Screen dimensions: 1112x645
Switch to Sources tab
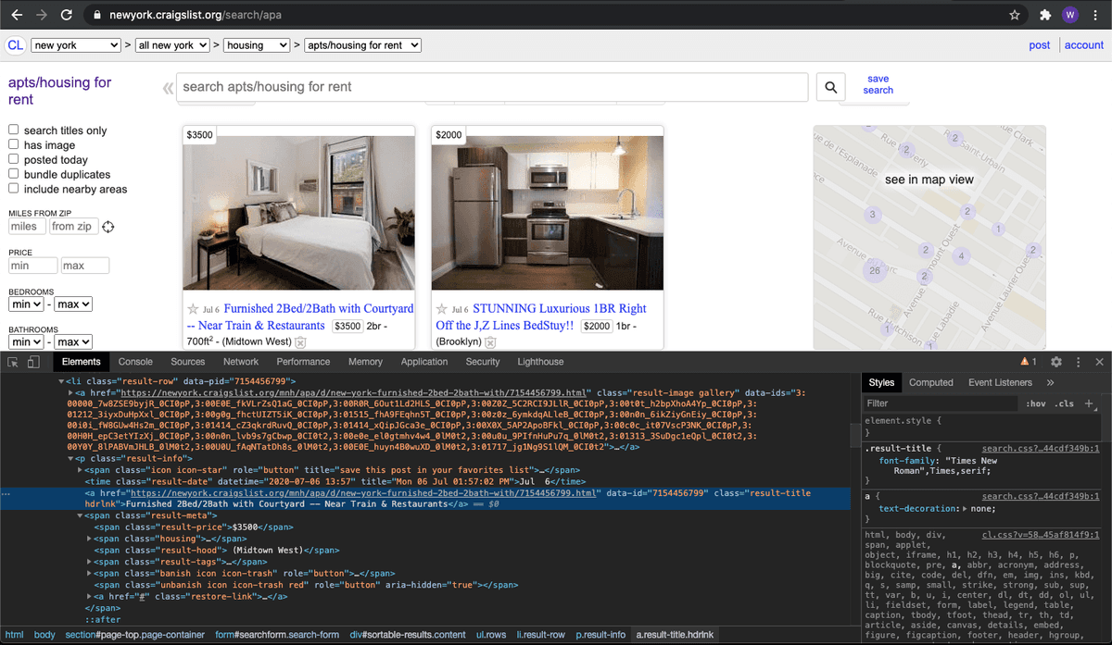188,362
